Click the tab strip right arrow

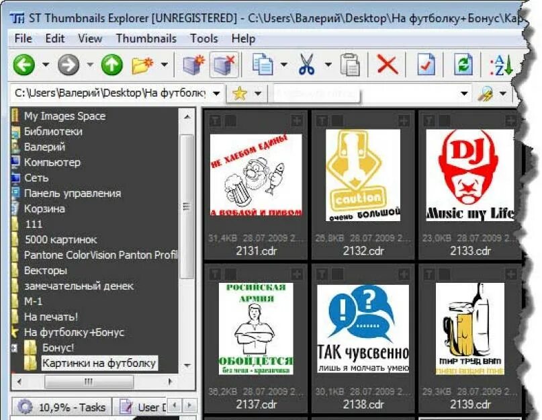point(189,405)
